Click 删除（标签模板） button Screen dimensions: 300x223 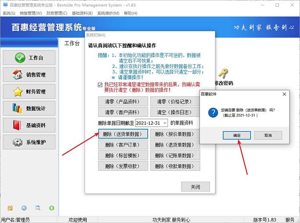(123, 155)
